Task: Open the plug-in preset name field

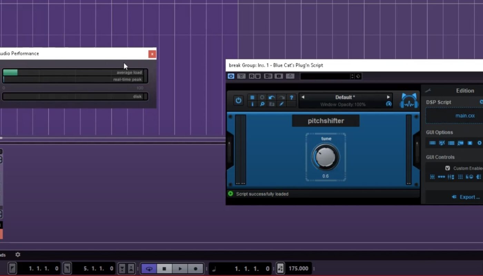Action: click(x=325, y=76)
